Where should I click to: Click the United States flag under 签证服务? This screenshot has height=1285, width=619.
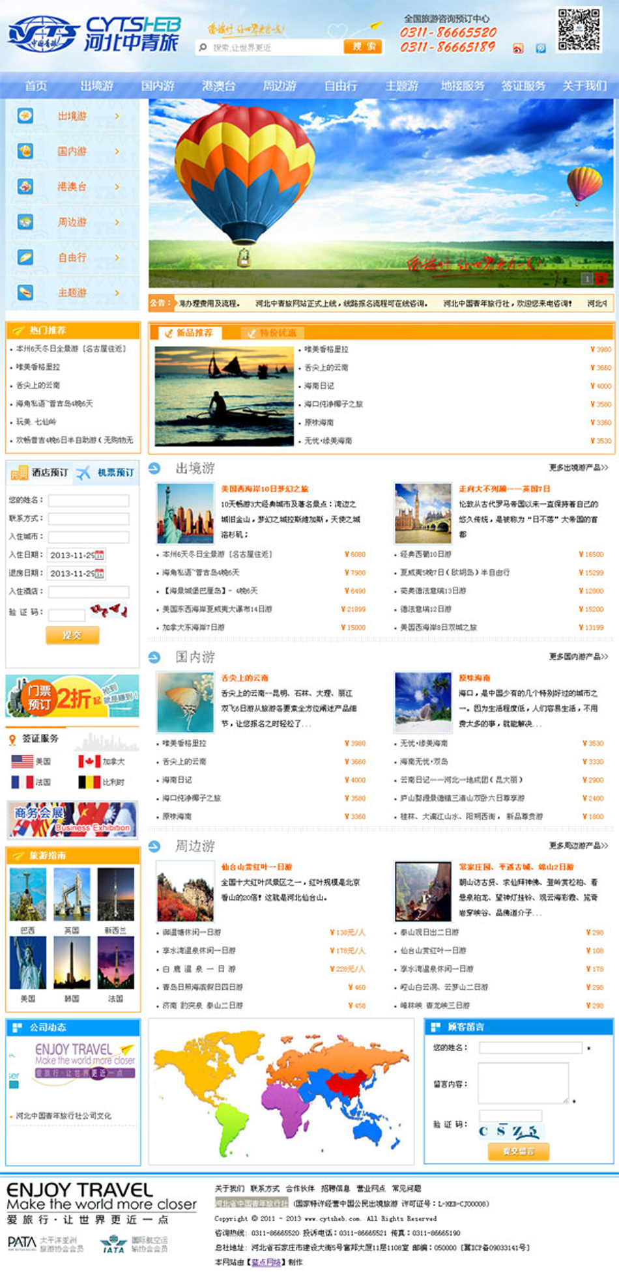coord(22,761)
